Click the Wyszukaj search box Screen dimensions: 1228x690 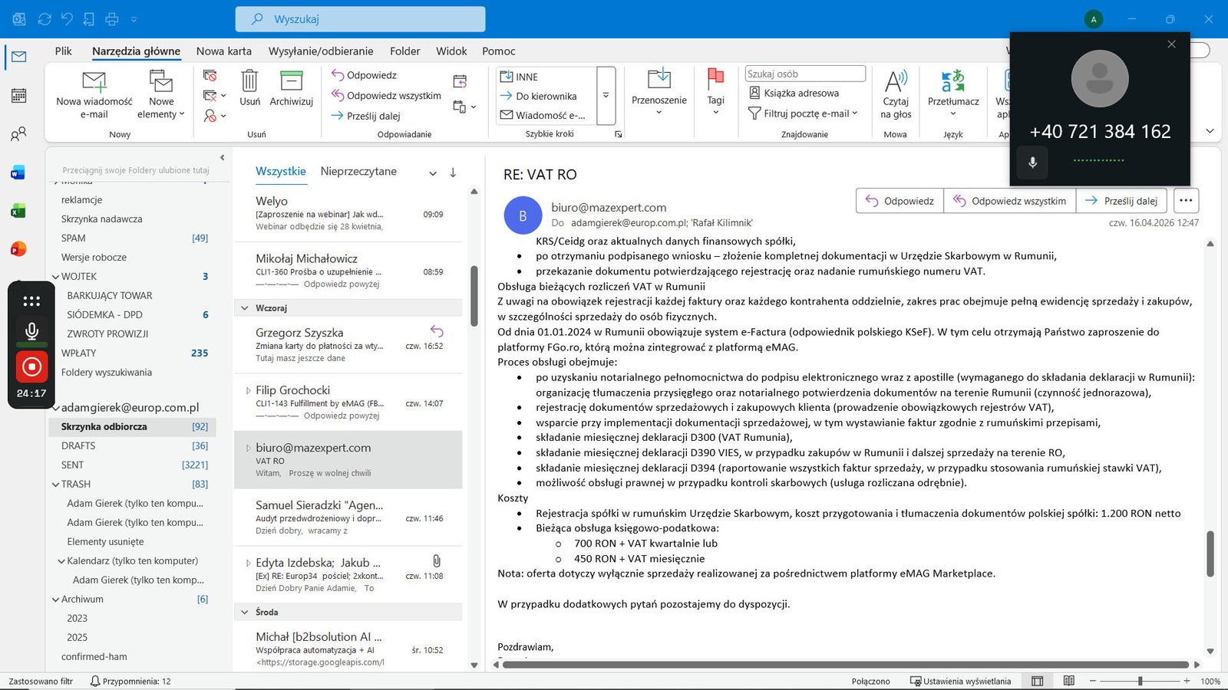point(360,19)
